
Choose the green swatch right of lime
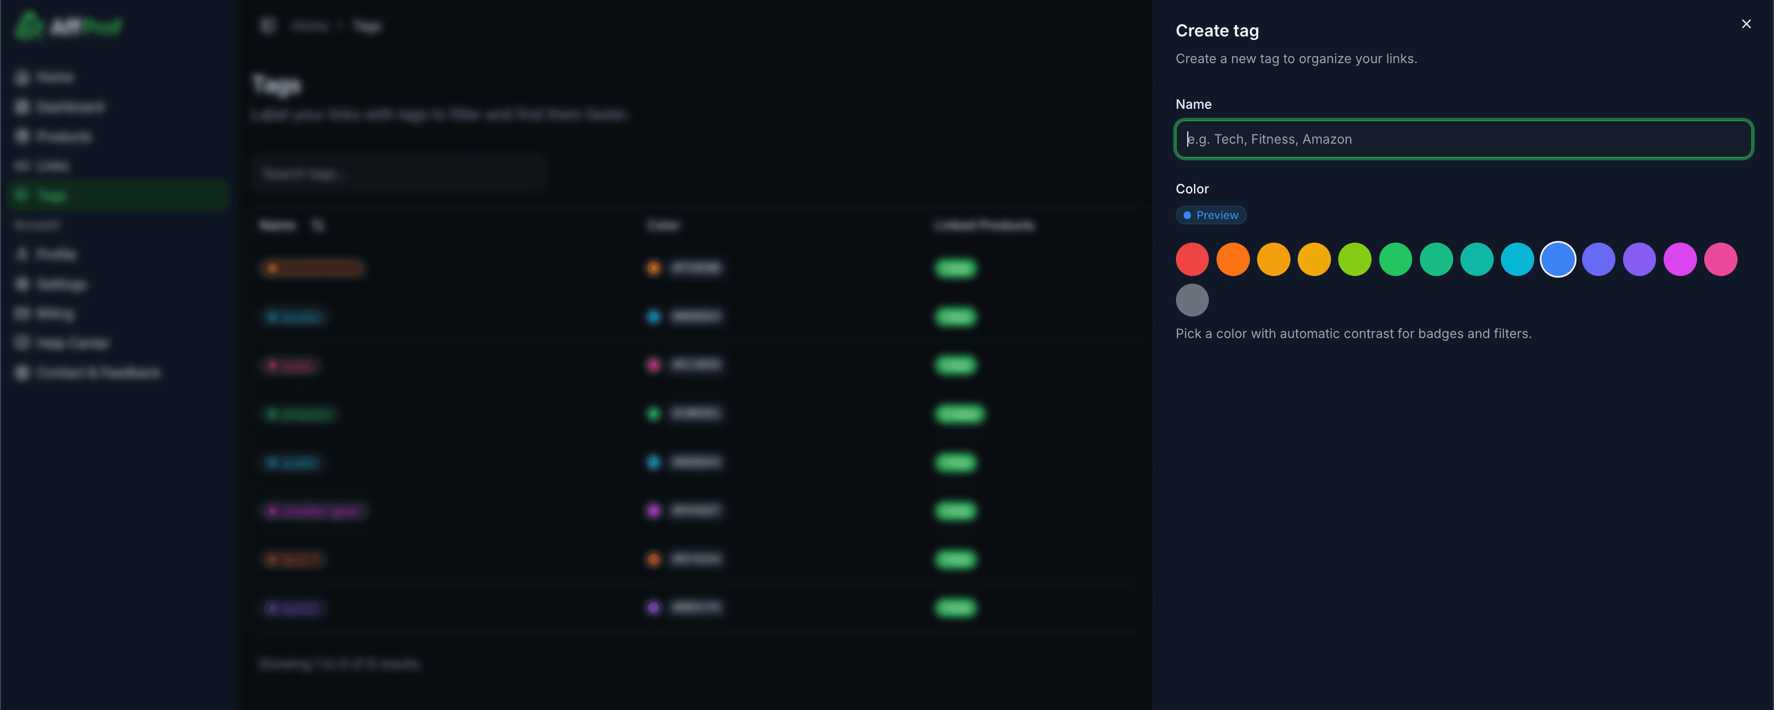1395,260
